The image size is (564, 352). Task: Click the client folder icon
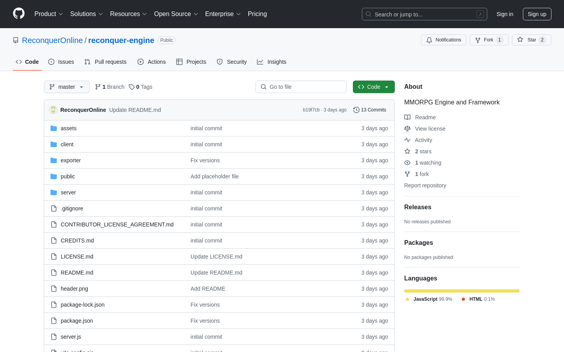pyautogui.click(x=54, y=144)
